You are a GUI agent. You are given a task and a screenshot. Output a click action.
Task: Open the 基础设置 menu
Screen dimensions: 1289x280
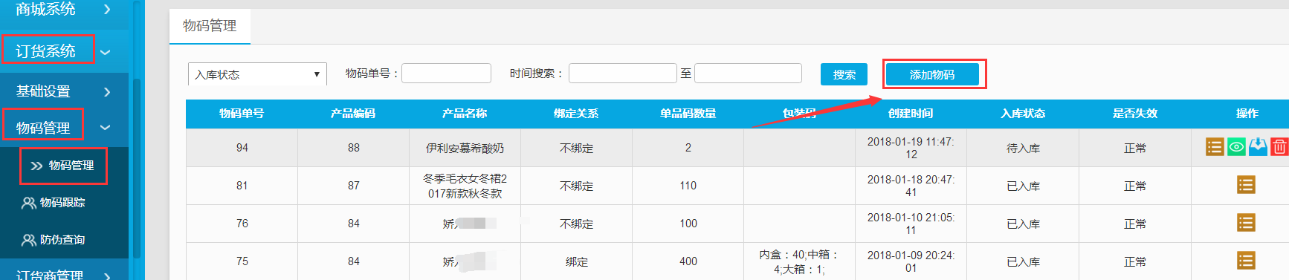click(x=43, y=91)
